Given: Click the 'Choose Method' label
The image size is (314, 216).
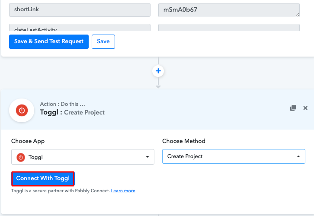Looking at the screenshot, I should coord(184,141).
